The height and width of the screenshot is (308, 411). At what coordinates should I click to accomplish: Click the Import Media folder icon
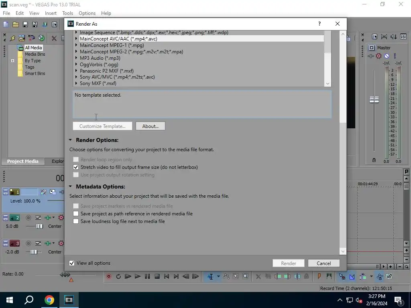point(22,38)
